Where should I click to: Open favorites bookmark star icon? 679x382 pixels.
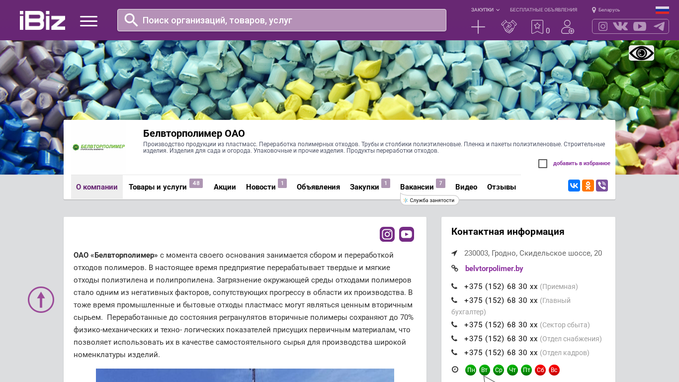click(x=537, y=27)
